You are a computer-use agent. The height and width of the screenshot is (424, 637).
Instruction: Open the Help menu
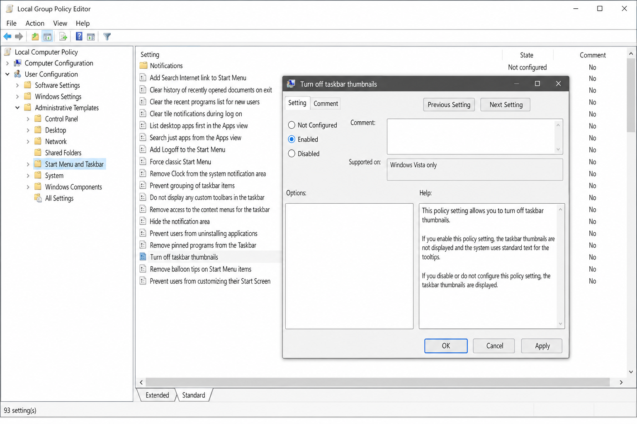point(83,23)
